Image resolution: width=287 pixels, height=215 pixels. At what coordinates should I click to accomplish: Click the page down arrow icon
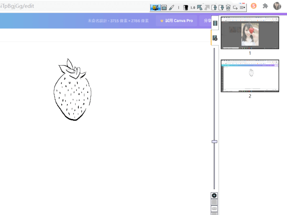pyautogui.click(x=221, y=8)
